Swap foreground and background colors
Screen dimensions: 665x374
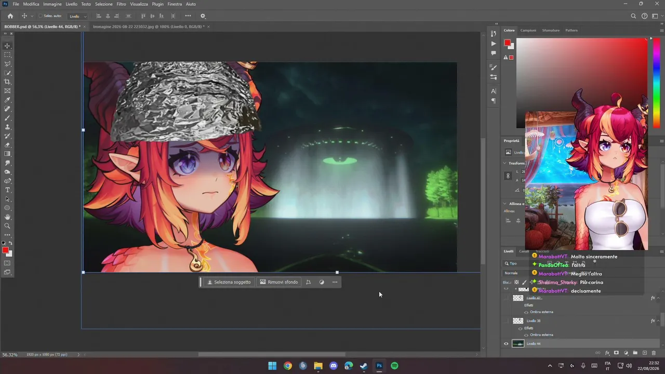(x=10, y=243)
